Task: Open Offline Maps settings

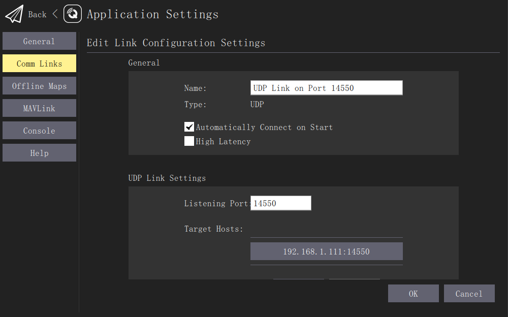Action: pos(39,85)
